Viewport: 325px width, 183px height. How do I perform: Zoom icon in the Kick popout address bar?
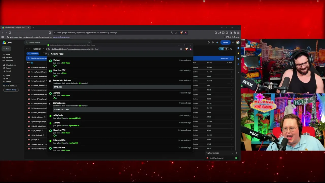(181, 49)
